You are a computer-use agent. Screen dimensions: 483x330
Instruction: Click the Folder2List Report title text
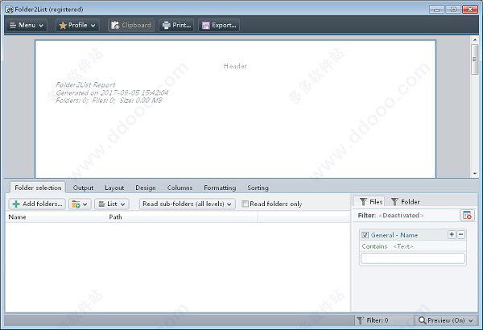[x=85, y=85]
